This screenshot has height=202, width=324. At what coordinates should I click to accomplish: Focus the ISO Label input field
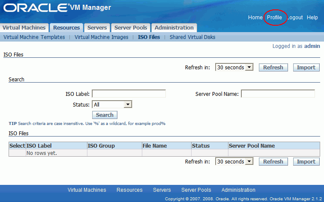(129, 94)
